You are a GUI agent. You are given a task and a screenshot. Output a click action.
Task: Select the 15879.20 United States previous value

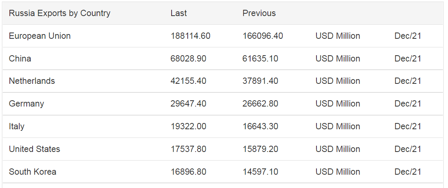coord(260,149)
